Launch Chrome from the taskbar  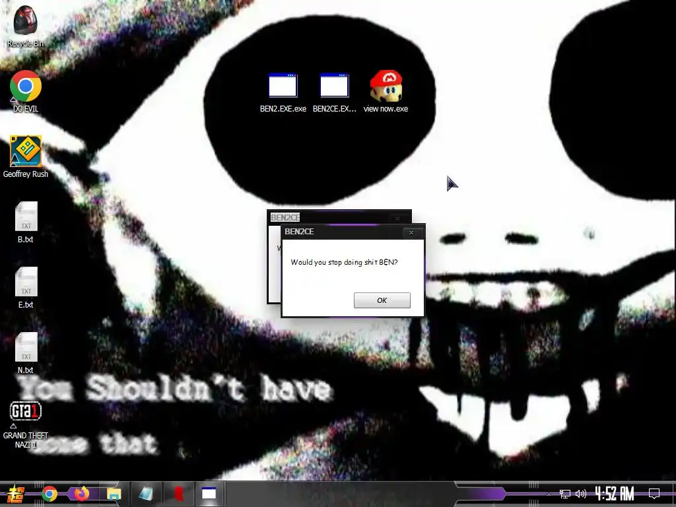(49, 494)
